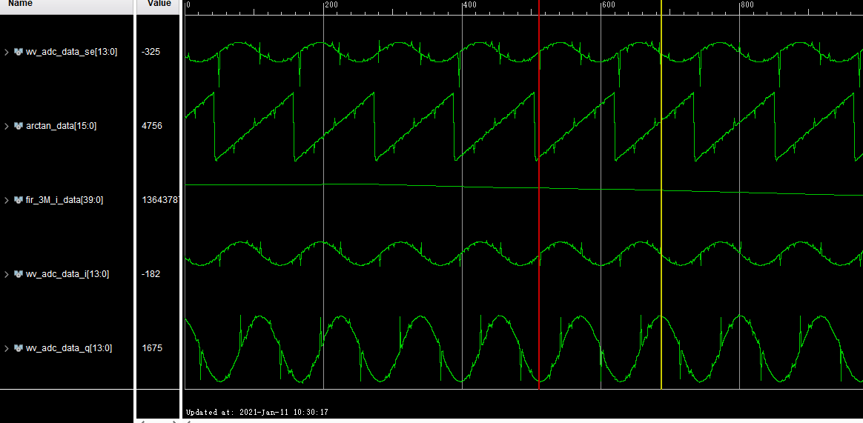Click the bus icon of wv_adc_data_se
This screenshot has width=863, height=423.
(18, 53)
